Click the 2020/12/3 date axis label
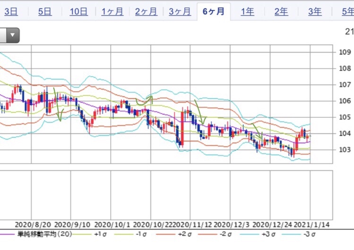This screenshot has height=250, width=354. click(232, 224)
